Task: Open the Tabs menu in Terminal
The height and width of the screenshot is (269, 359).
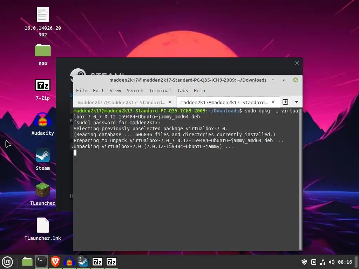Action: coord(182,91)
